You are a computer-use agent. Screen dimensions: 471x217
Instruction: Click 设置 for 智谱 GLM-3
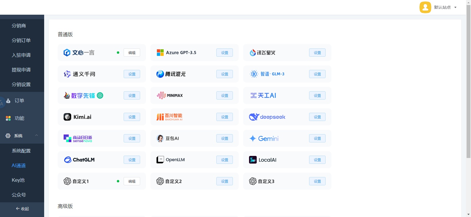coord(317,74)
